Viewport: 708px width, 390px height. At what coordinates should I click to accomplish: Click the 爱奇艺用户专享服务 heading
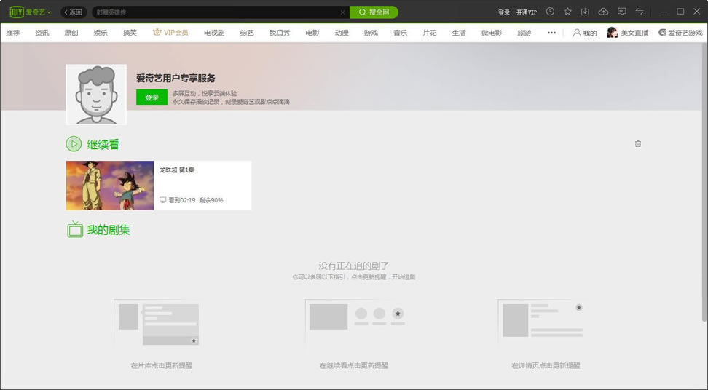click(176, 79)
